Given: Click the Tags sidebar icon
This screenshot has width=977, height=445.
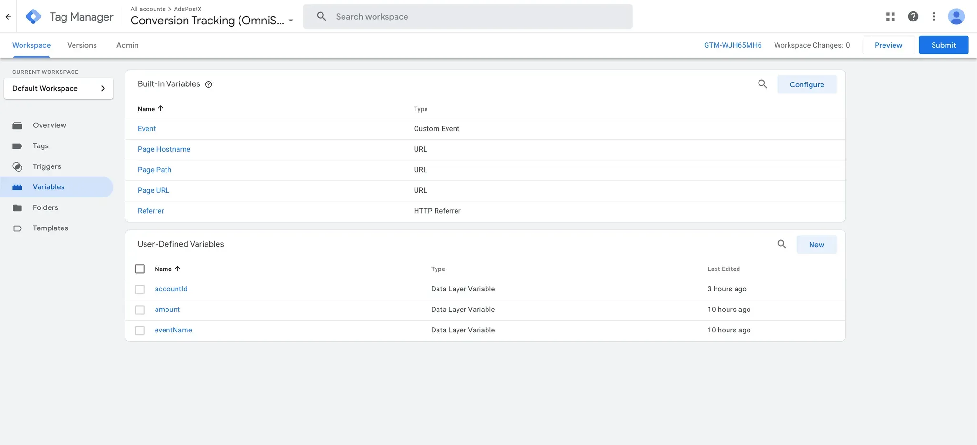Looking at the screenshot, I should pos(18,146).
